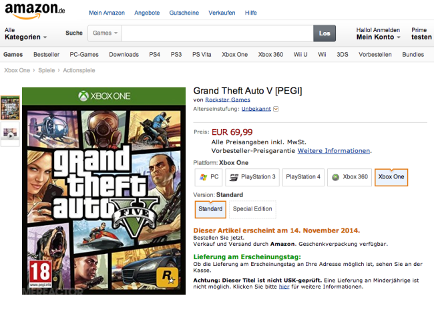Focus the search text field
Viewport: 434px width, 310px height.
pos(218,33)
